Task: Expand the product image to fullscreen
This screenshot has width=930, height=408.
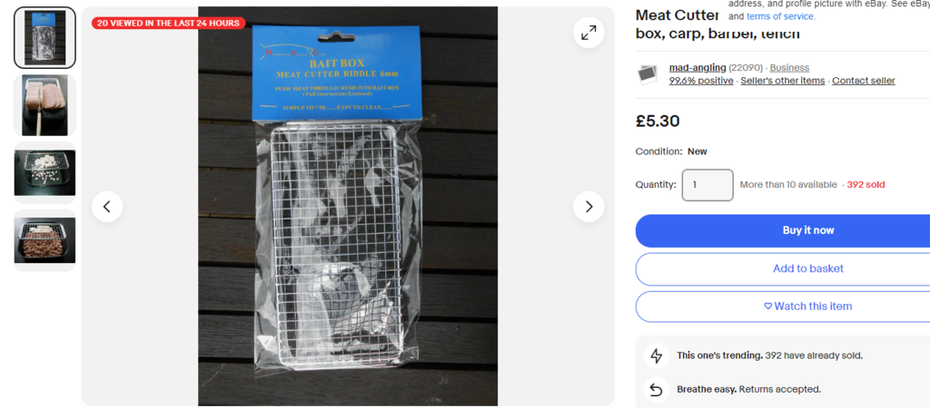Action: coord(589,34)
